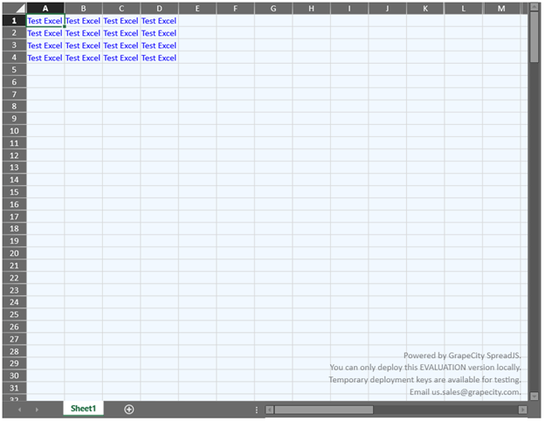Select column M header
The width and height of the screenshot is (545, 421).
501,9
